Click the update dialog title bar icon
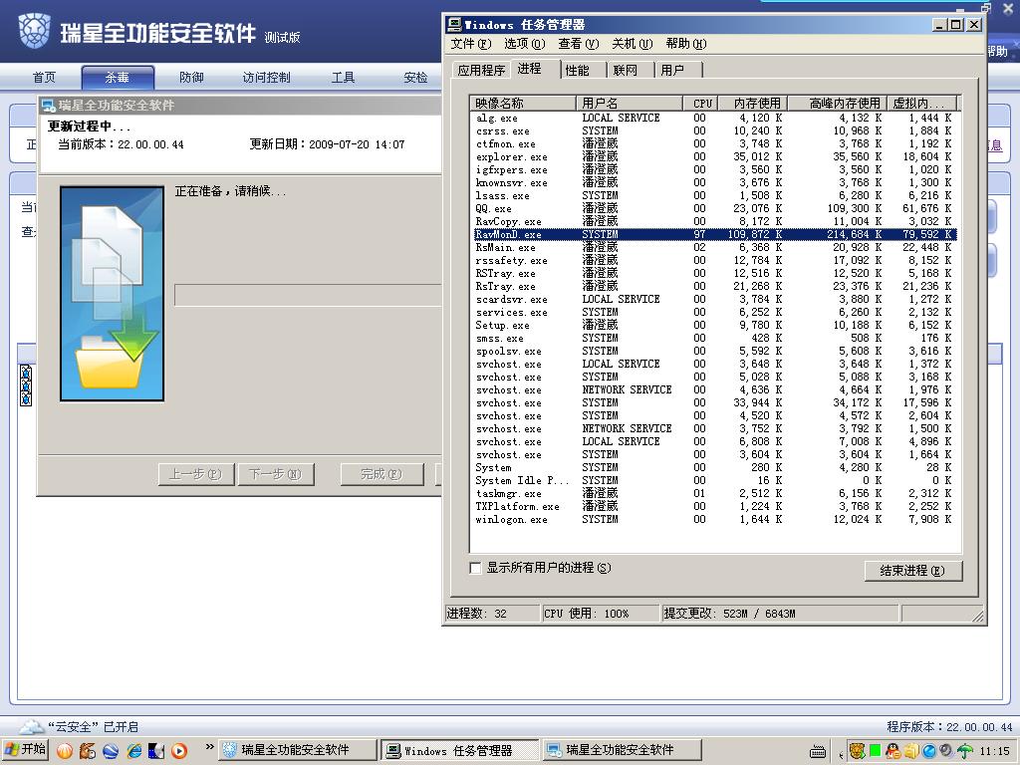Image resolution: width=1020 pixels, height=765 pixels. pyautogui.click(x=48, y=106)
